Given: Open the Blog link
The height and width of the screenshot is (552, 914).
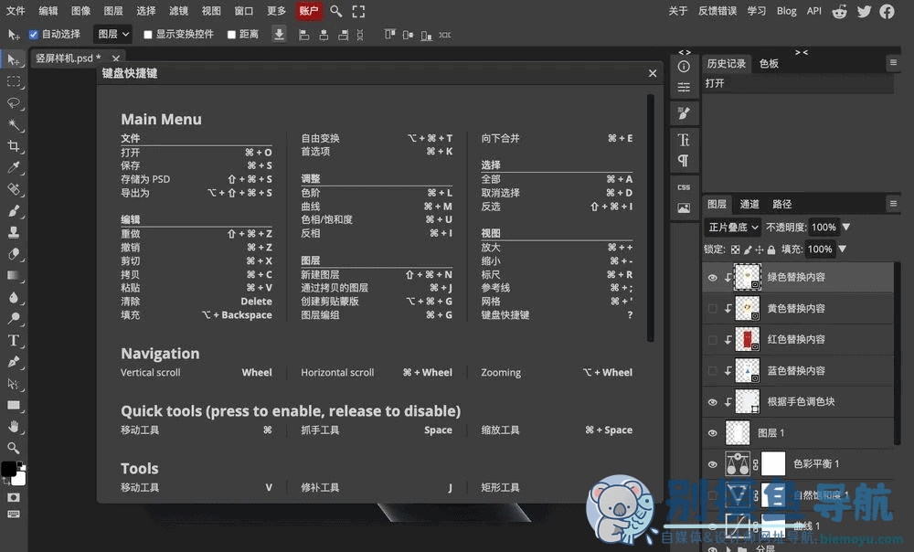Looking at the screenshot, I should click(786, 11).
